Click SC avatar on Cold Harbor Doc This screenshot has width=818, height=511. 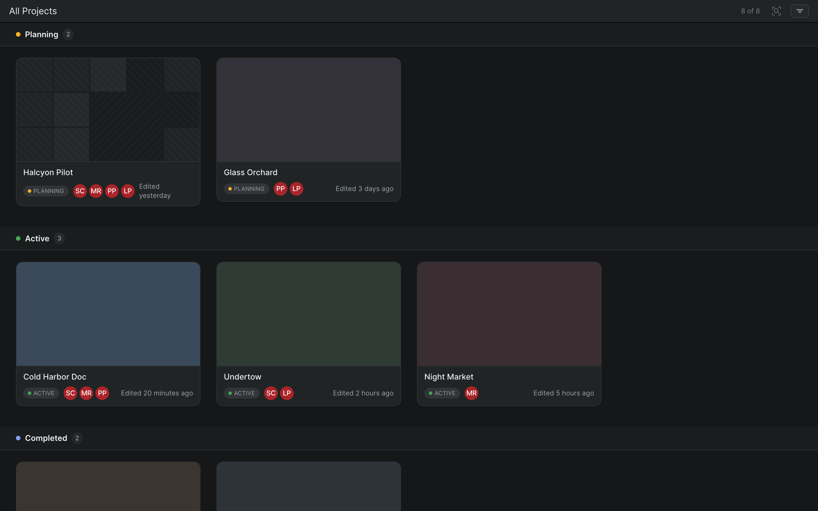tap(70, 393)
